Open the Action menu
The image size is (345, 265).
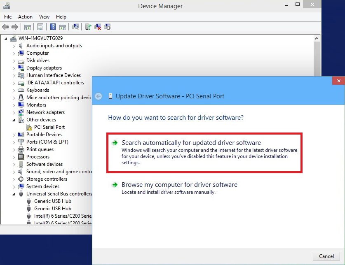point(25,17)
